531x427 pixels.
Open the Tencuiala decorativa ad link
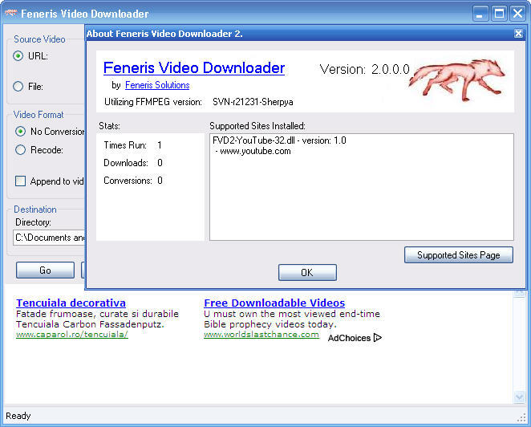pyautogui.click(x=71, y=303)
